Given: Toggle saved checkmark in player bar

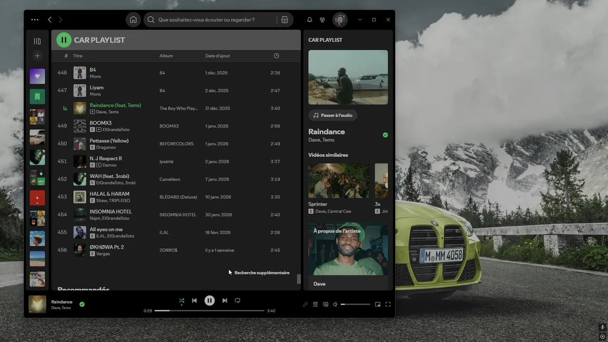Looking at the screenshot, I should point(82,304).
